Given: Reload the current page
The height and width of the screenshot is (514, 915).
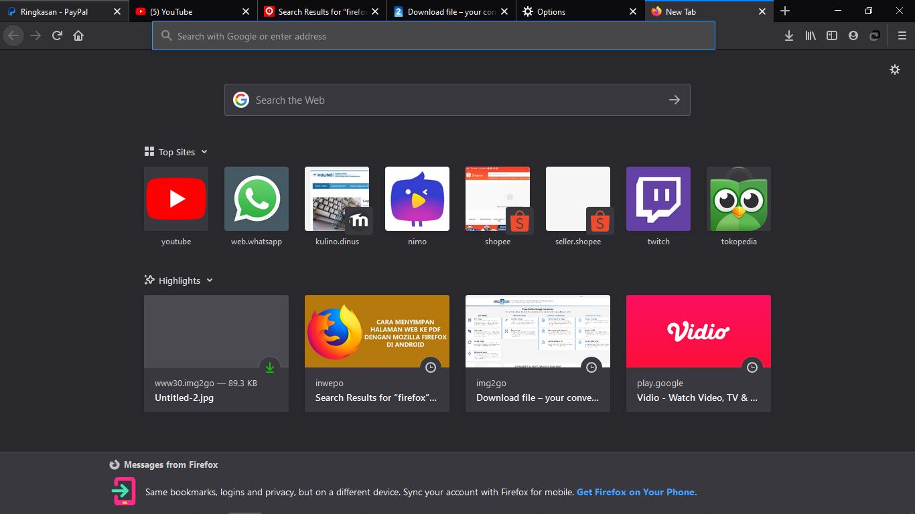Looking at the screenshot, I should pos(57,35).
